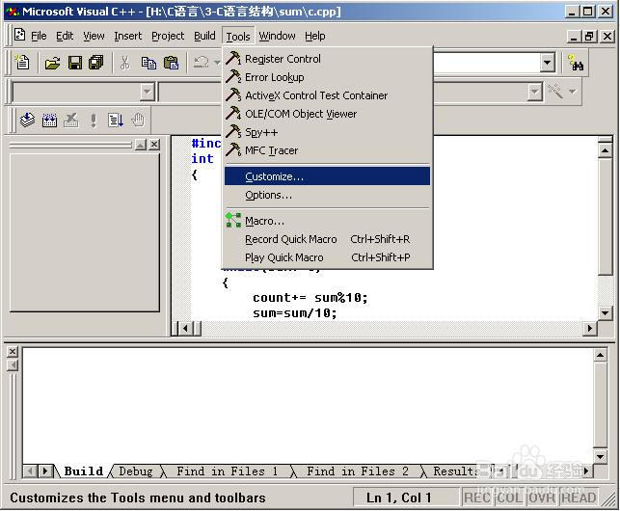Click the Register Control hammer icon
This screenshot has width=620, height=511.
click(233, 58)
